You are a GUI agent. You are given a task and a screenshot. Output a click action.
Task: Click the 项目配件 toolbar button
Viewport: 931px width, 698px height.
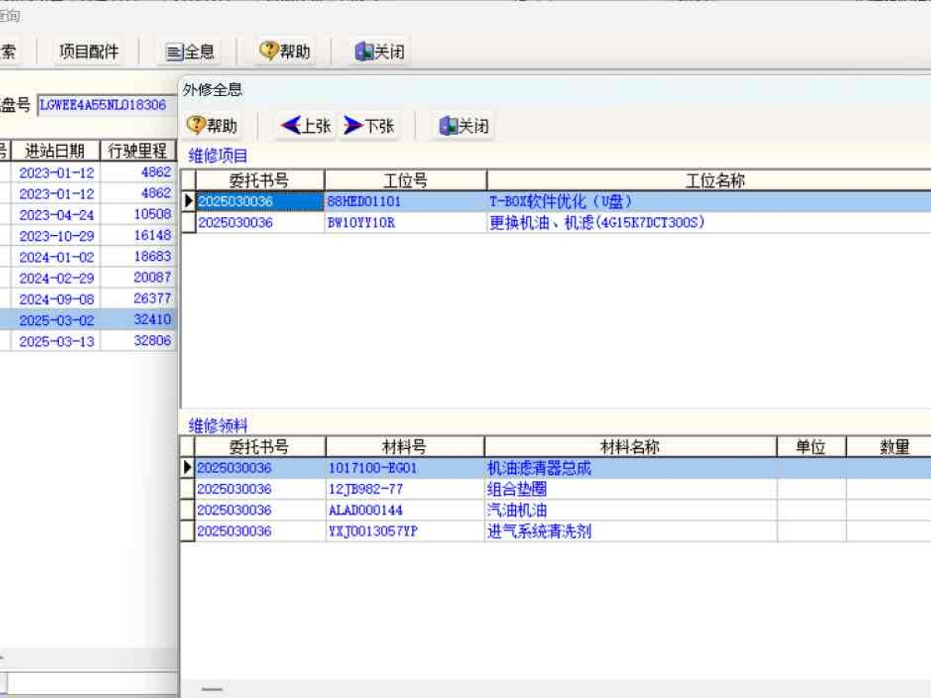(89, 52)
